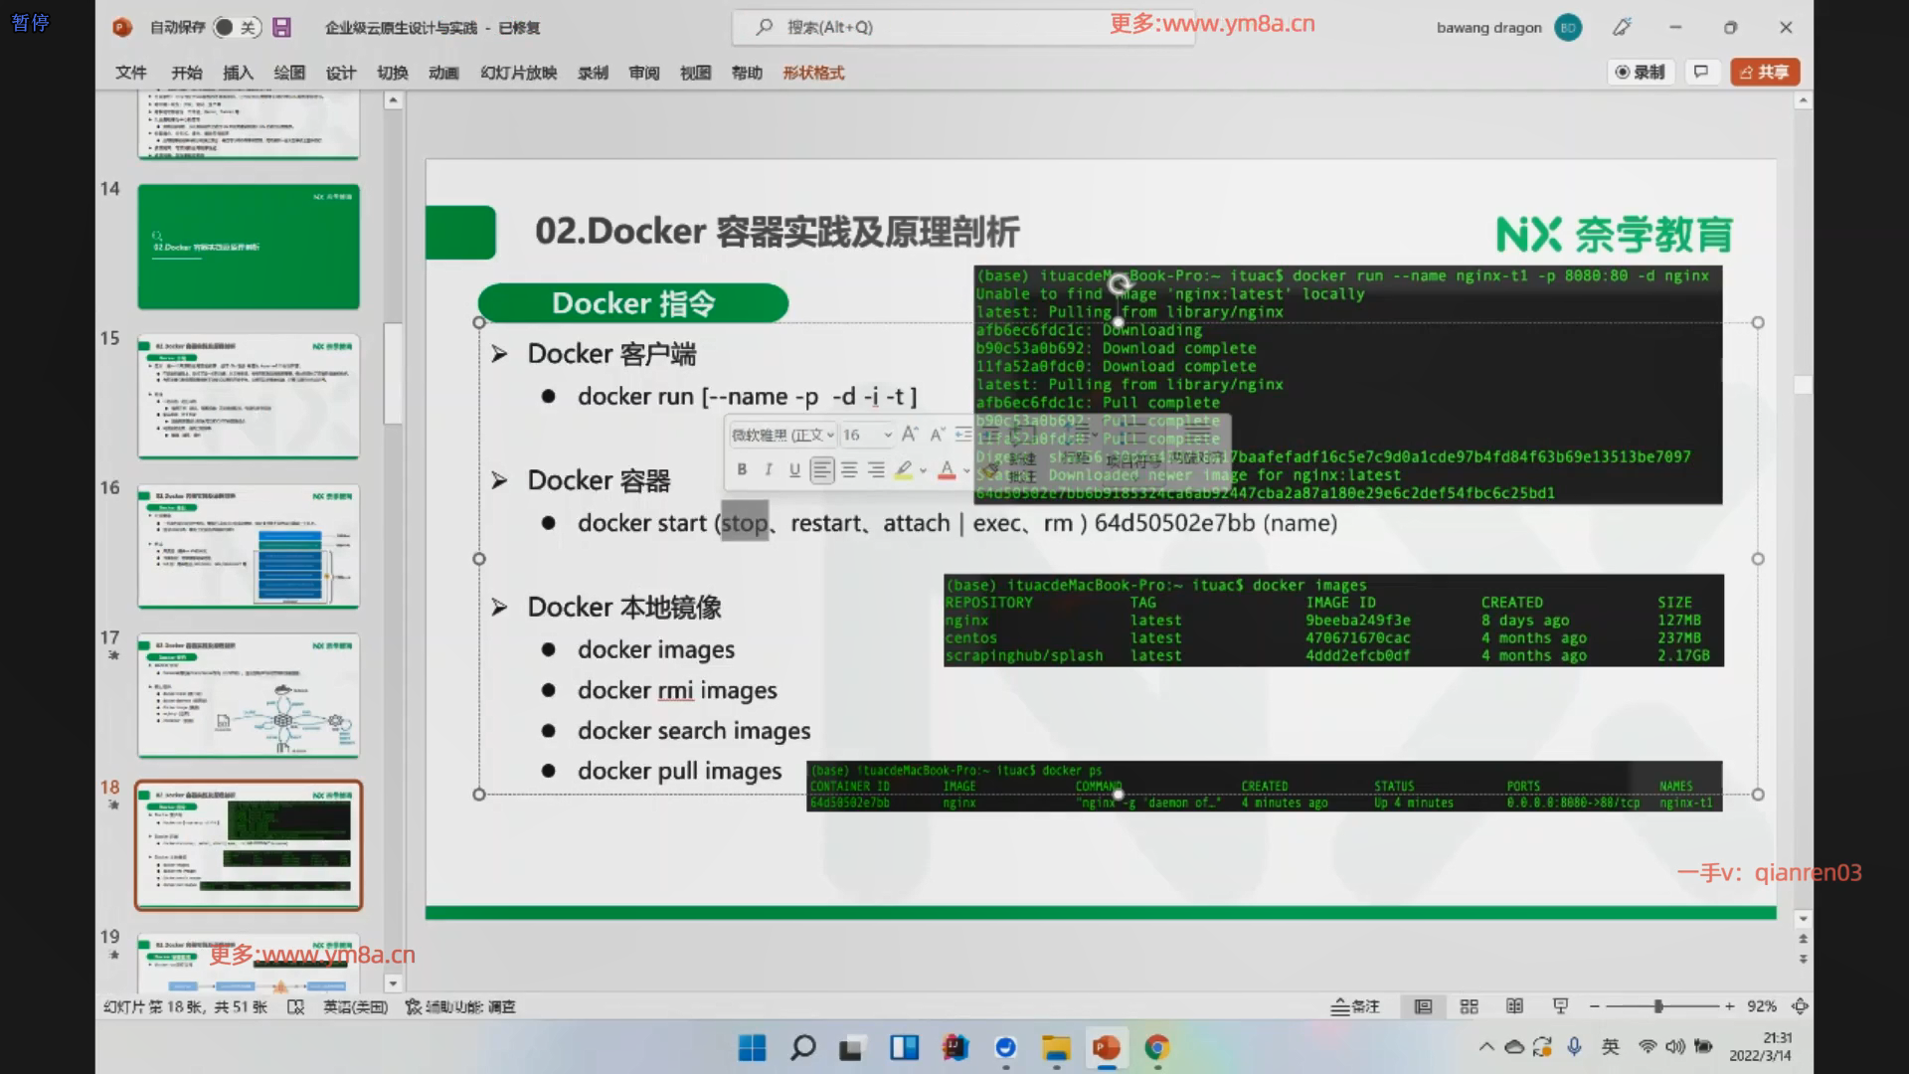1909x1074 pixels.
Task: Click the 共享 share button
Action: (x=1765, y=72)
